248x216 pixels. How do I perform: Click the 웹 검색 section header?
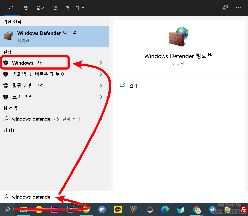10,108
